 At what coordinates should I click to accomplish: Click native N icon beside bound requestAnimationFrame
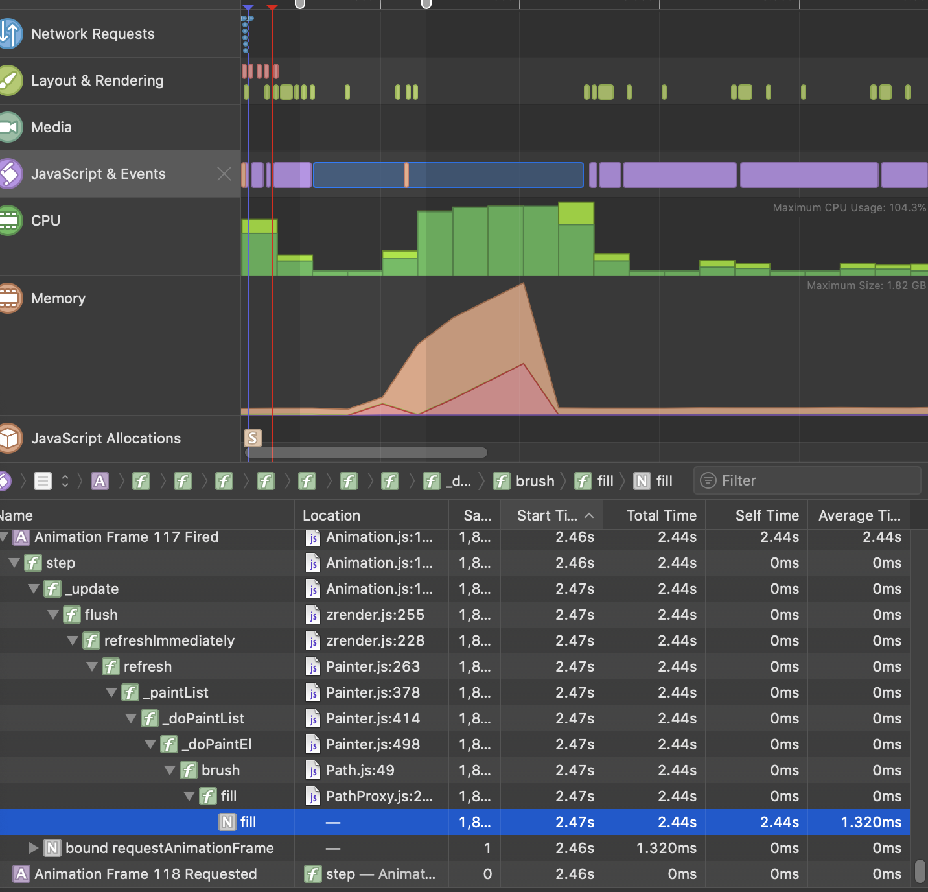(52, 848)
